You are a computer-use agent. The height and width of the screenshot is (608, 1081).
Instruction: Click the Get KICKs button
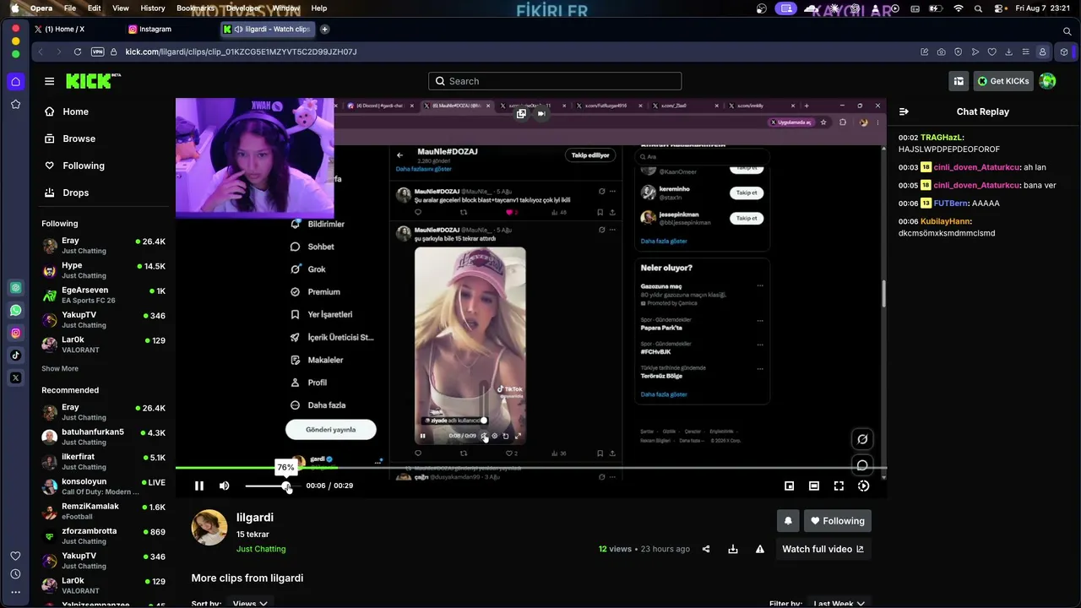(x=1003, y=81)
